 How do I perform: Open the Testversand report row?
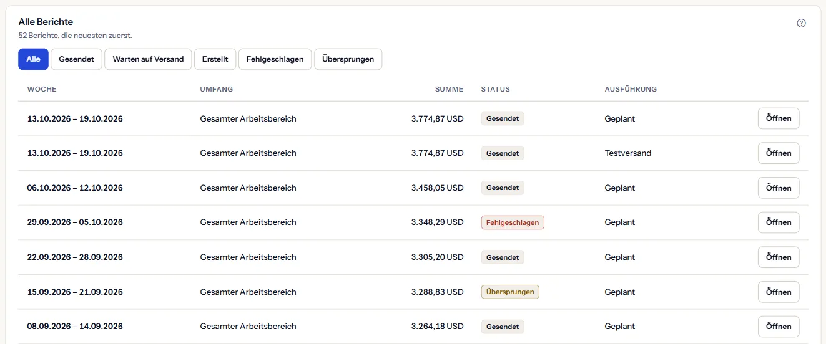pos(779,153)
